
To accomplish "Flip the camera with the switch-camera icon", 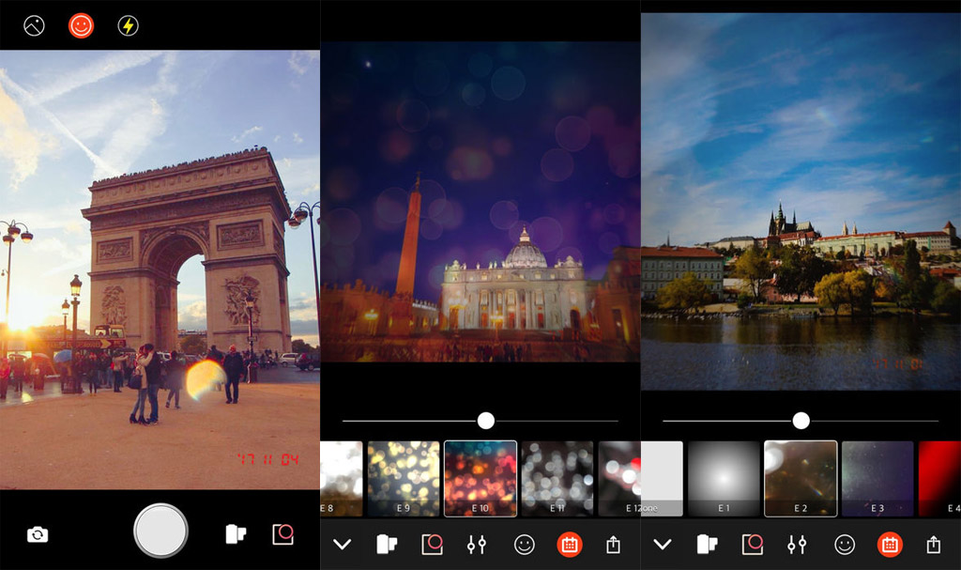I will click(x=38, y=534).
